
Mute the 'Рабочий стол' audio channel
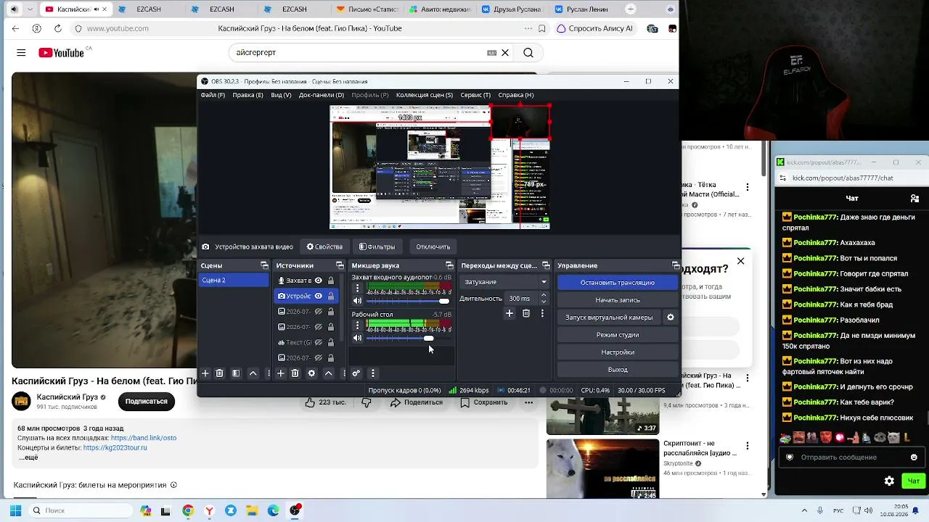pyautogui.click(x=357, y=338)
